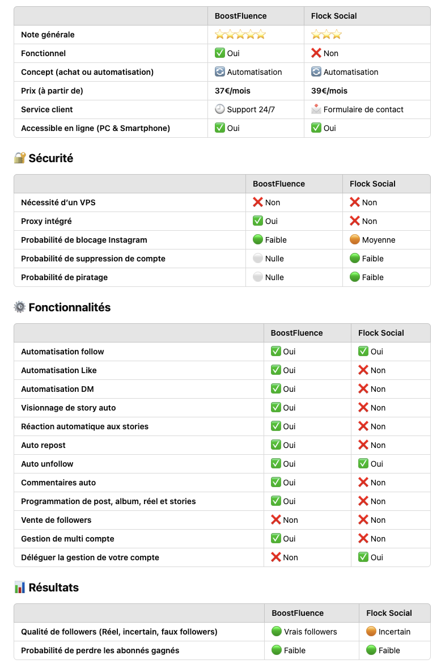Click green Vrais followers indicator
The height and width of the screenshot is (668, 441).
(x=277, y=631)
